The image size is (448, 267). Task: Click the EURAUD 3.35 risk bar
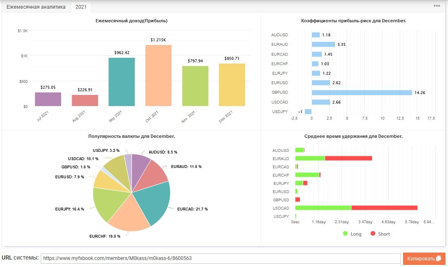pyautogui.click(x=323, y=44)
